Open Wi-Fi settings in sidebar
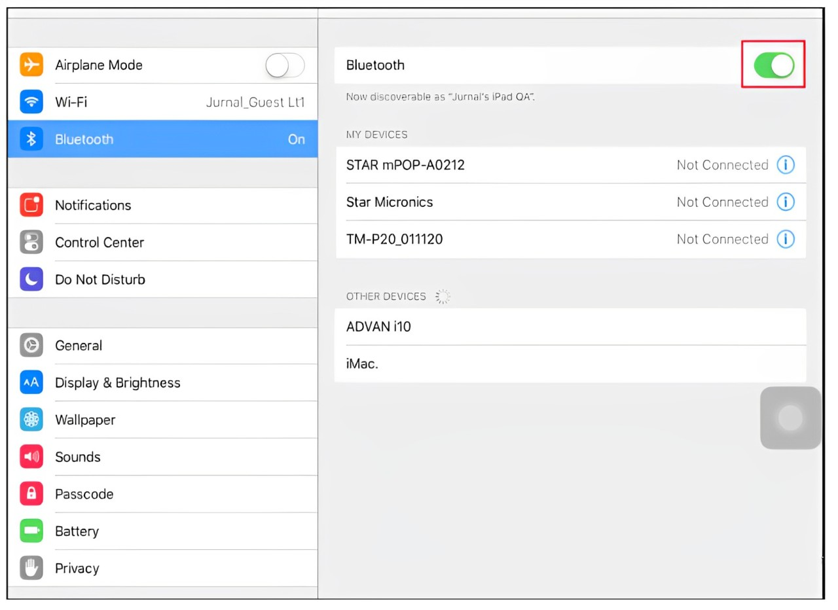Viewport: 838px width, 610px height. [162, 102]
